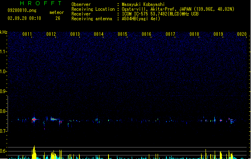Click the elongated meteor echo after 0812
Screen dimensions: 251x159
click(54, 119)
